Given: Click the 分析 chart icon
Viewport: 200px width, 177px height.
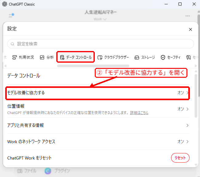Looking at the screenshot, I should pyautogui.click(x=42, y=57).
